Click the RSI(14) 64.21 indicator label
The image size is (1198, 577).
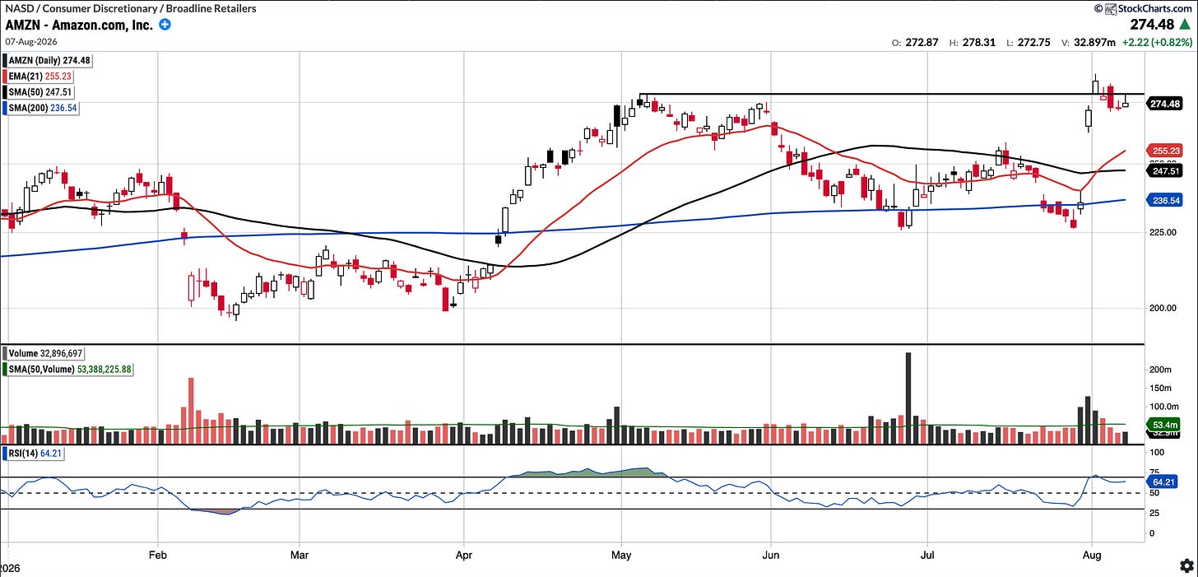(33, 454)
